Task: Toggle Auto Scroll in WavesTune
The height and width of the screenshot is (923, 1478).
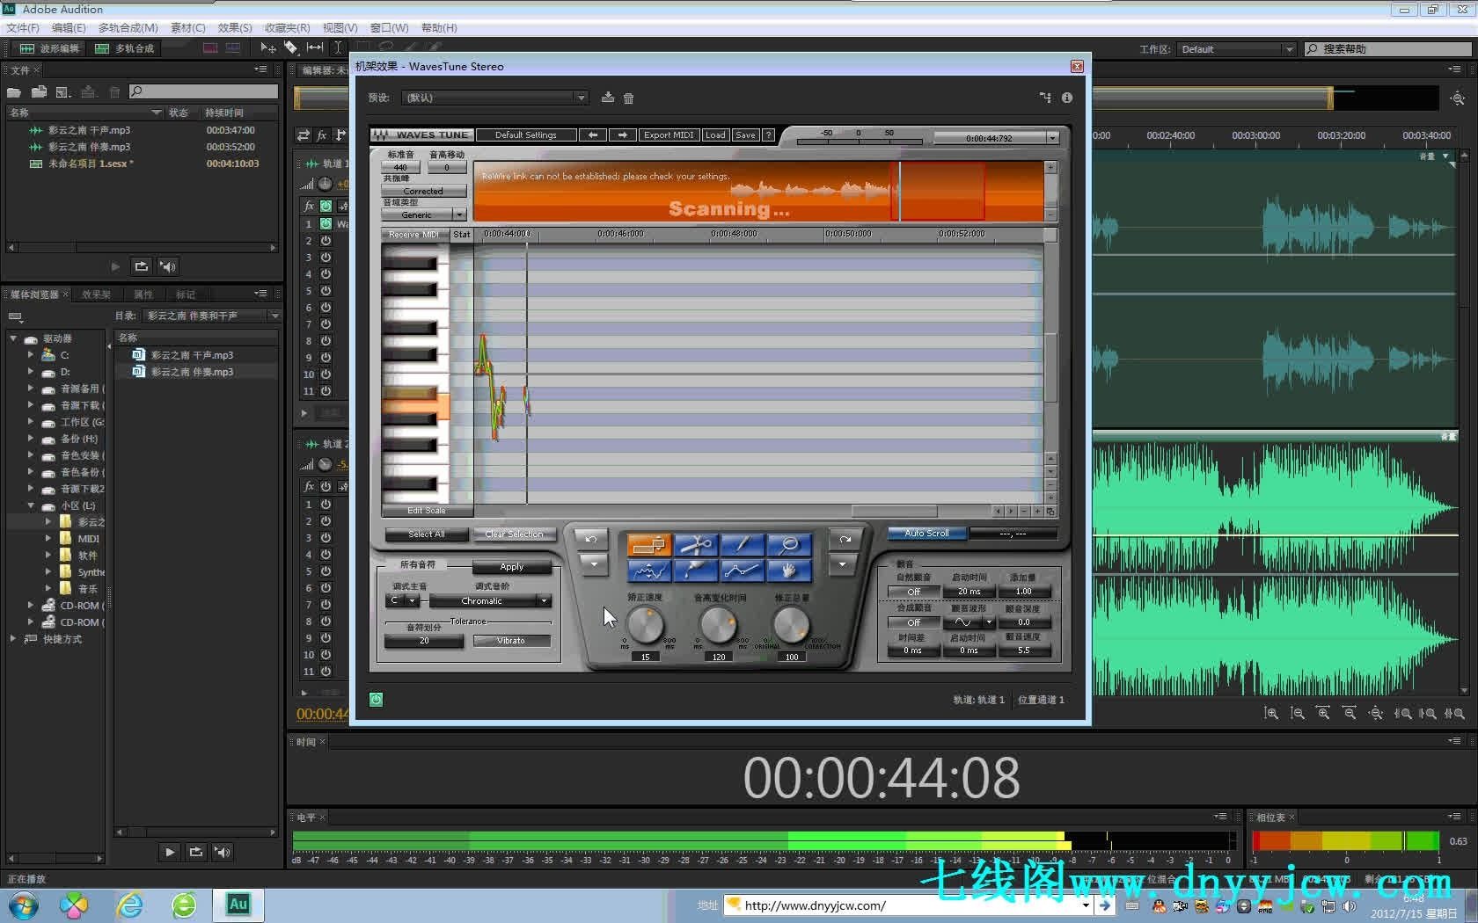Action: [x=926, y=534]
